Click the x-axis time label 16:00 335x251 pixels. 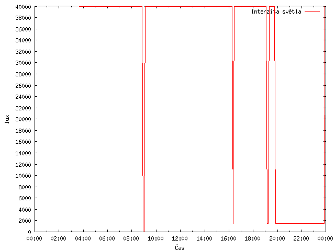[228, 238]
